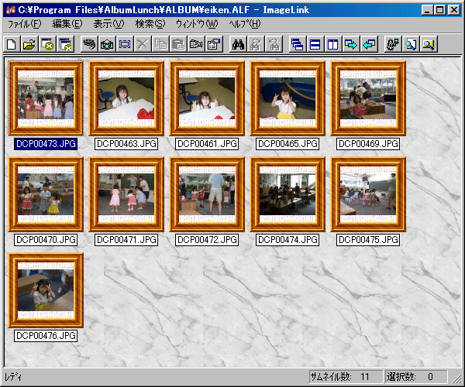Select the DCP00463.JPG framed thumbnail

(x=126, y=98)
